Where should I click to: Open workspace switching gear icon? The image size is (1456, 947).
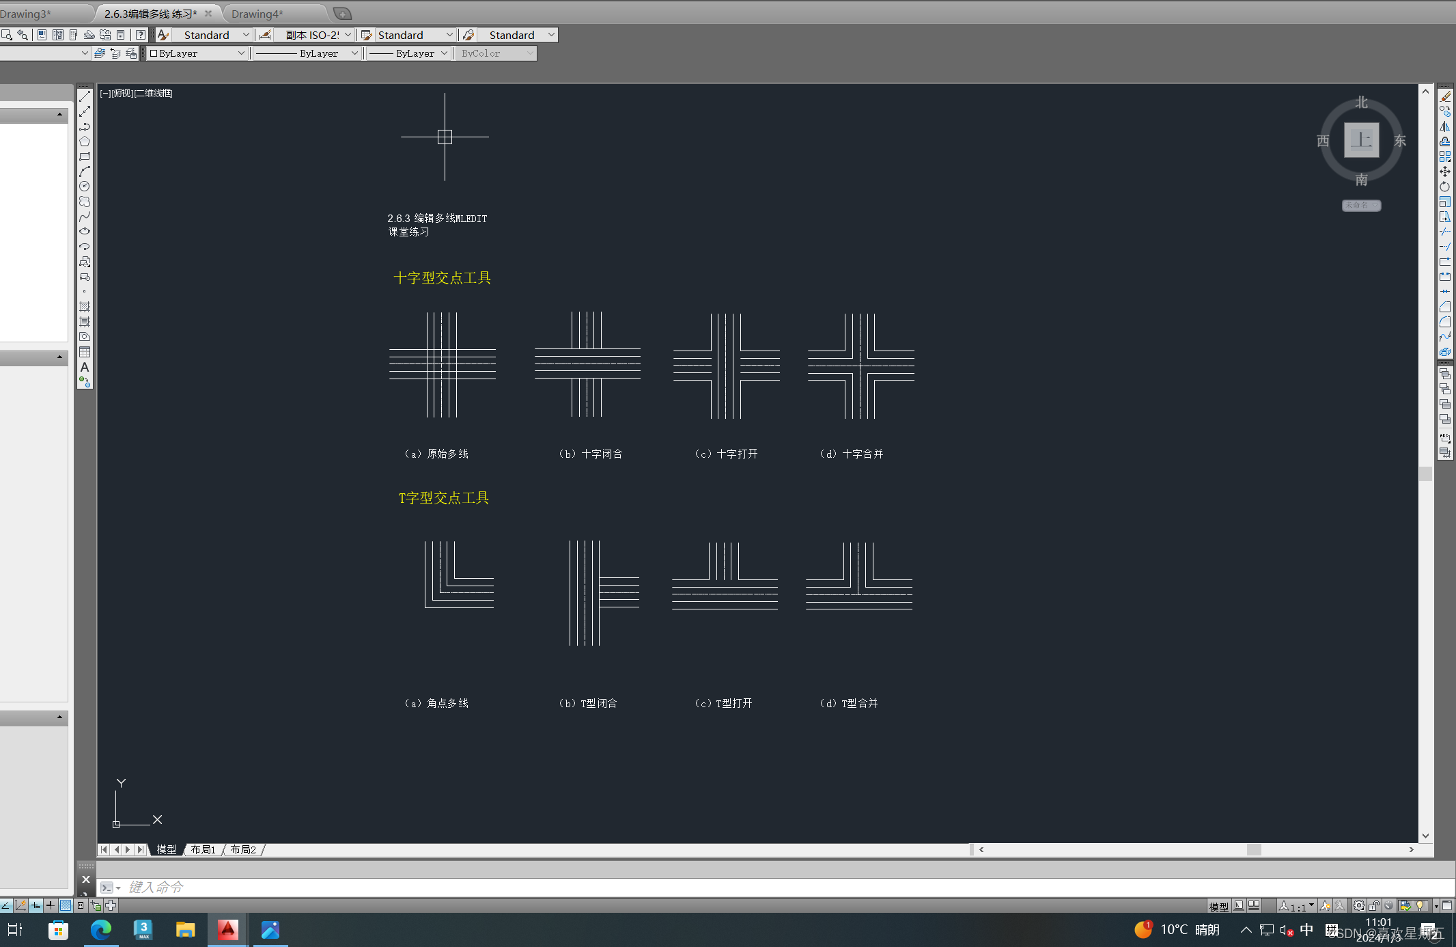coord(1359,906)
